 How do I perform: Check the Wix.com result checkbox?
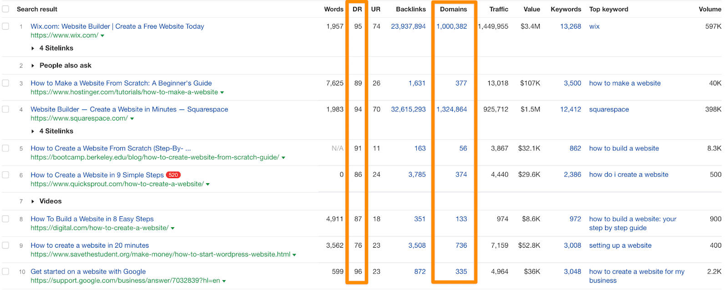pos(5,26)
